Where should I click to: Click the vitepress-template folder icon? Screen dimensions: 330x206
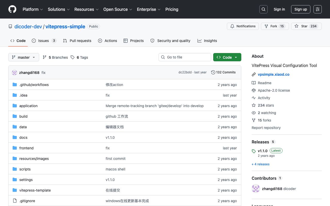pyautogui.click(x=15, y=190)
